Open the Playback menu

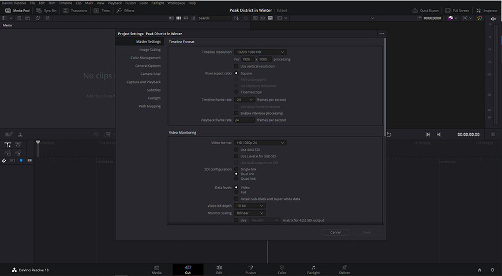115,3
